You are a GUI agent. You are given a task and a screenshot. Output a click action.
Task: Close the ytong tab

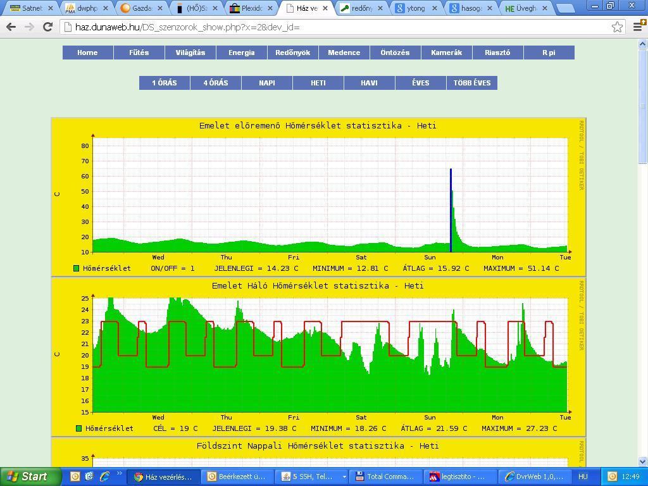(x=435, y=8)
